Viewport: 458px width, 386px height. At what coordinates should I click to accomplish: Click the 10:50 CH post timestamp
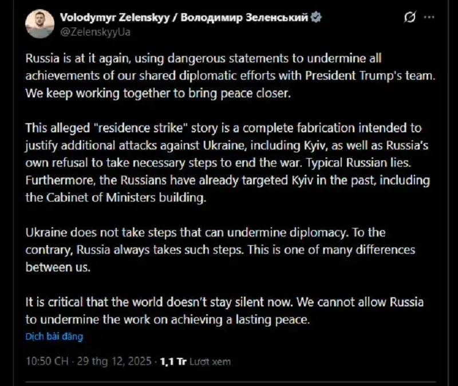click(x=47, y=361)
